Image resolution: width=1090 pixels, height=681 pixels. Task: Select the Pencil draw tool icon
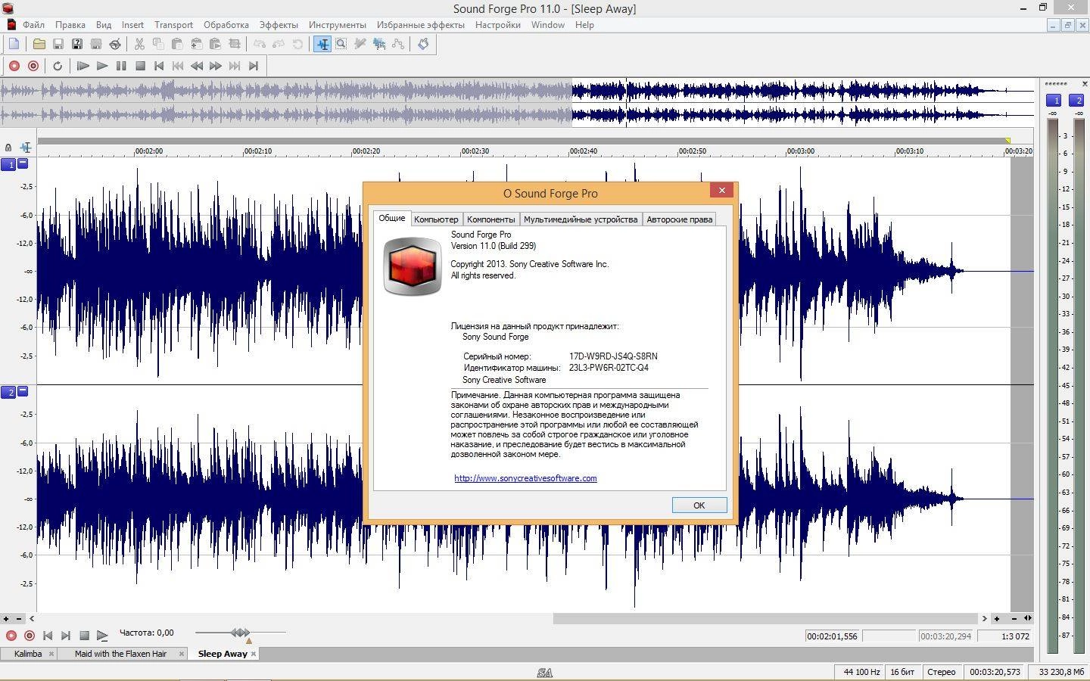[x=360, y=44]
